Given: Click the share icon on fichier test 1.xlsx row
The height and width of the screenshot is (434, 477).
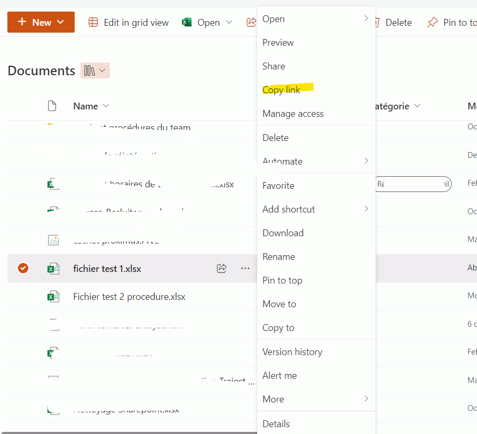Looking at the screenshot, I should 221,268.
